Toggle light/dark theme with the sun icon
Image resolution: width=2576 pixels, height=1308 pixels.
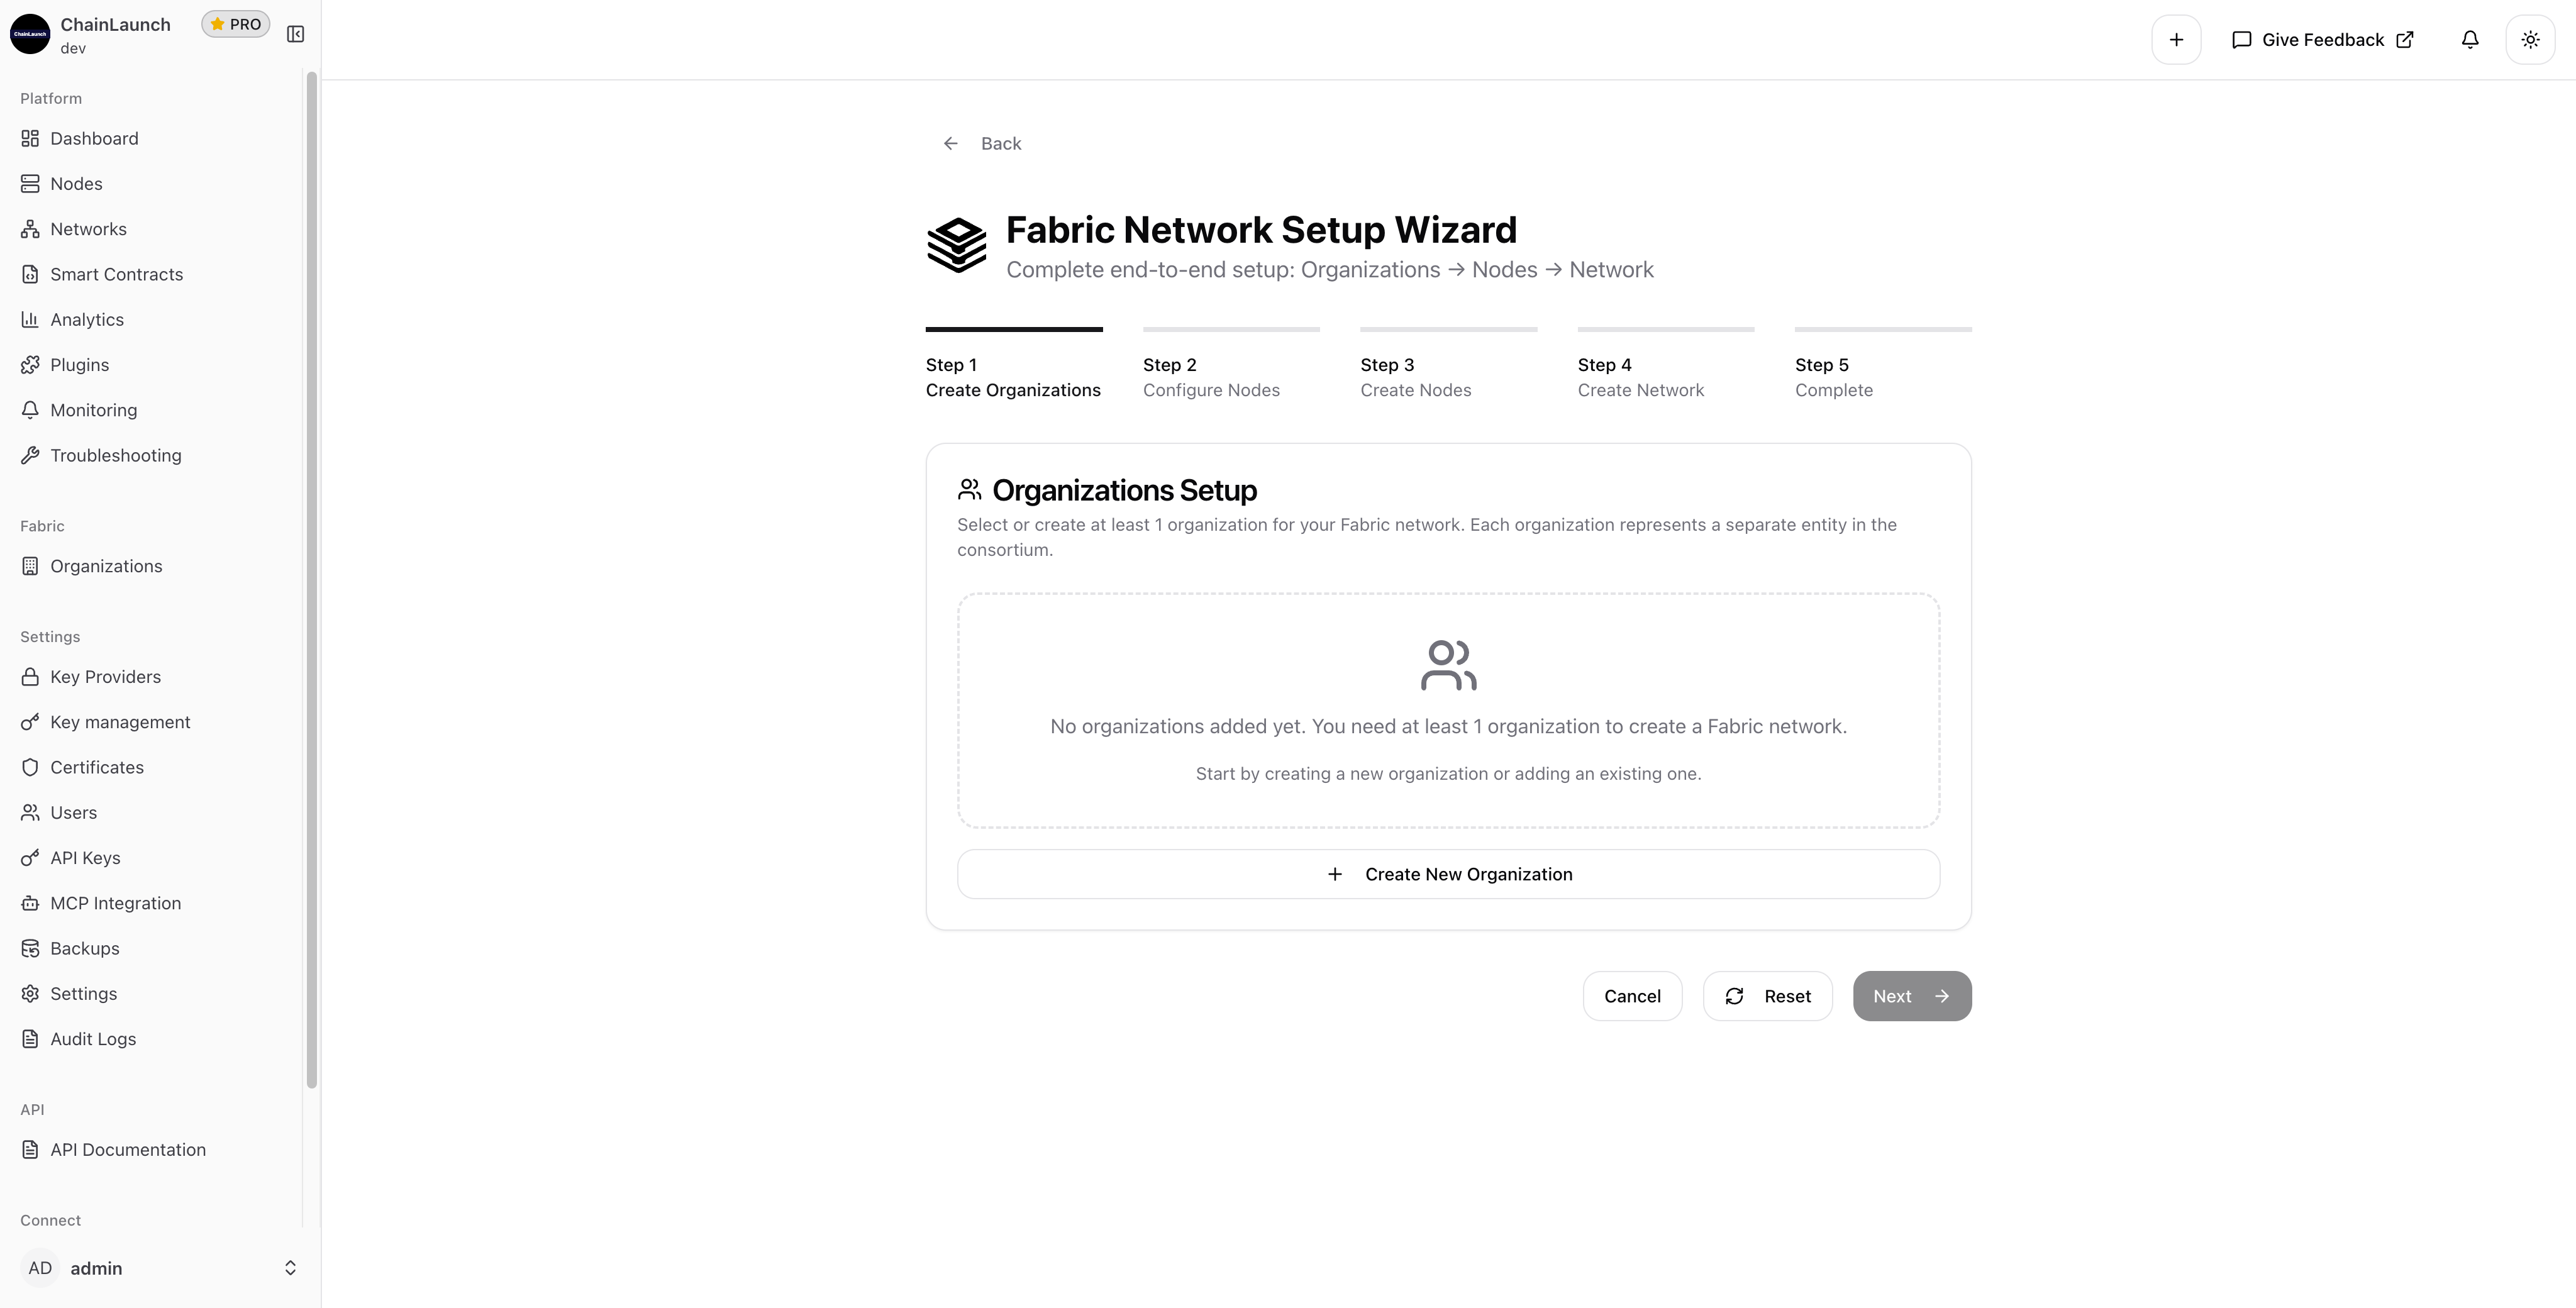click(2531, 39)
